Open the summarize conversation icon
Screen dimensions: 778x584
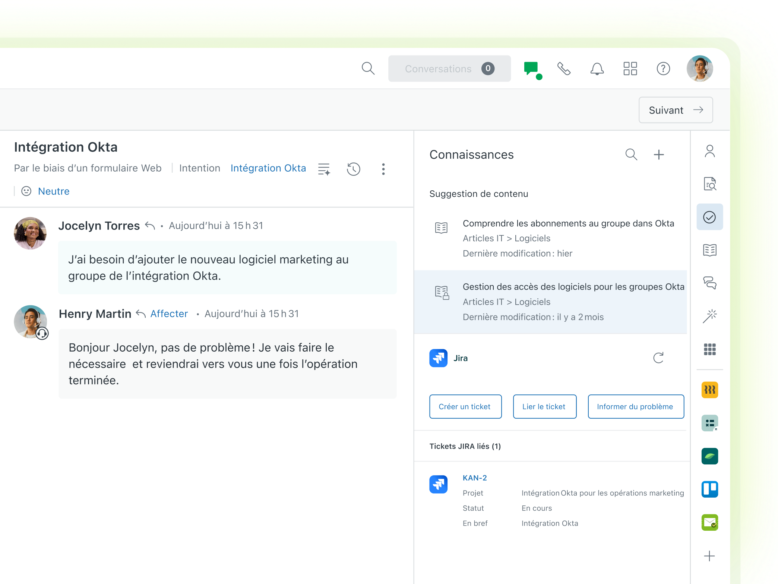click(x=324, y=169)
